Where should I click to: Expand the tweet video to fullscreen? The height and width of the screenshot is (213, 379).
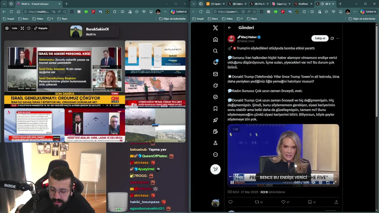coord(335,183)
